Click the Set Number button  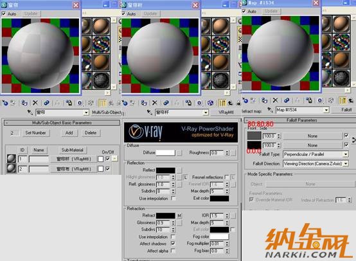pos(35,132)
